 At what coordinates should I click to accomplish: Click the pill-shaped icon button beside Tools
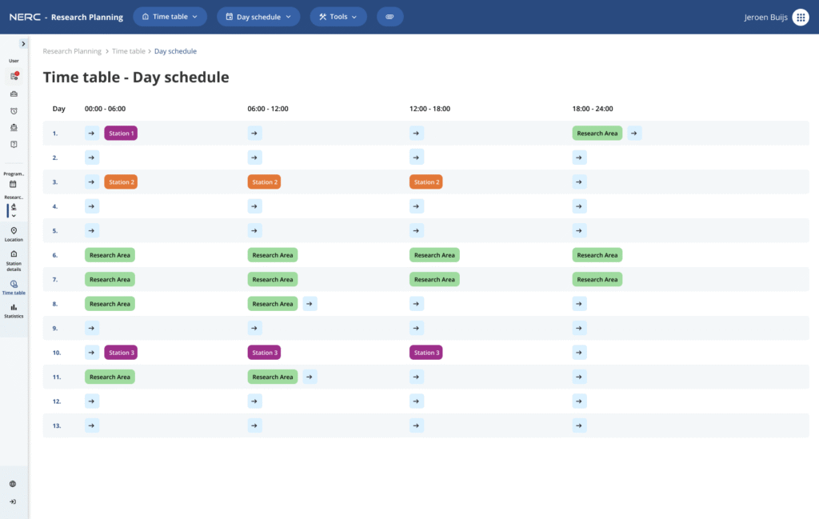[x=390, y=16]
